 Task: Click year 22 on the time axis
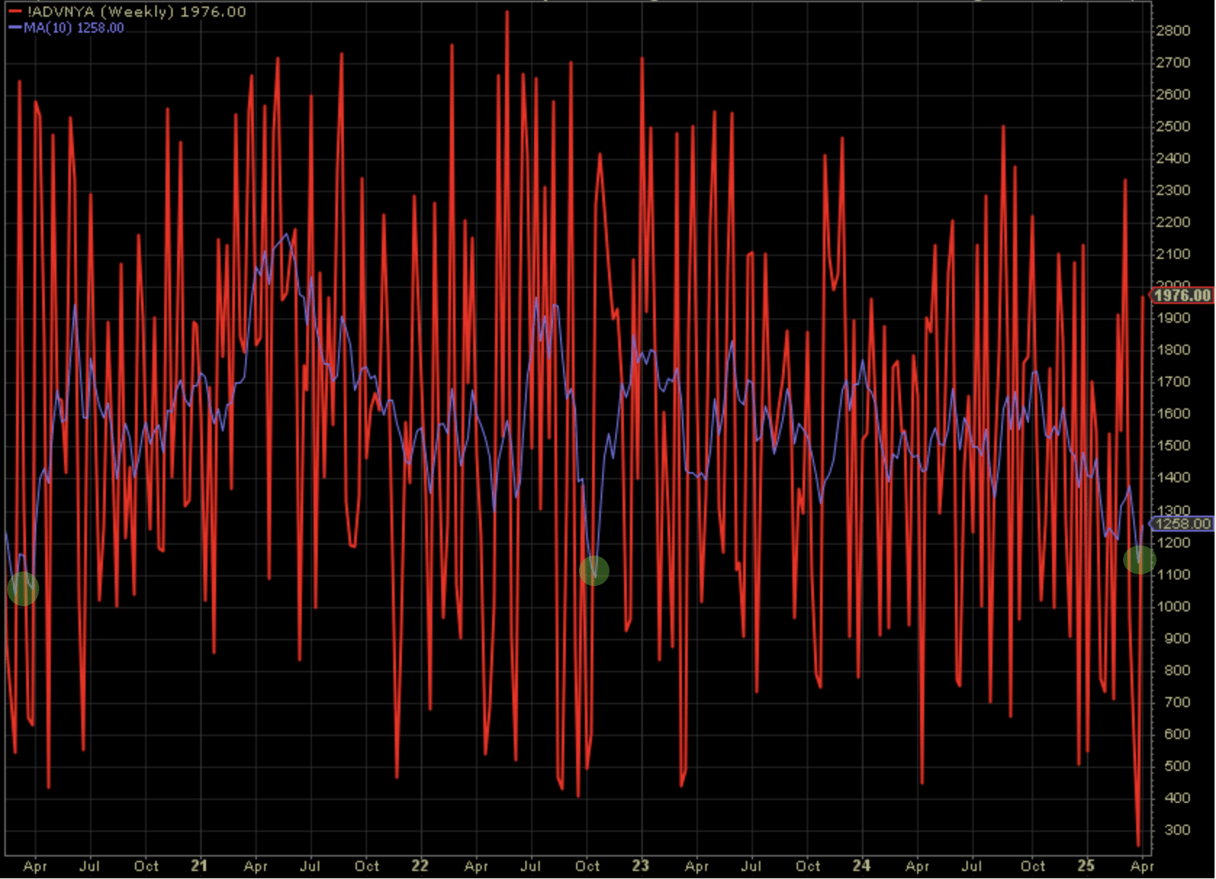coord(419,866)
